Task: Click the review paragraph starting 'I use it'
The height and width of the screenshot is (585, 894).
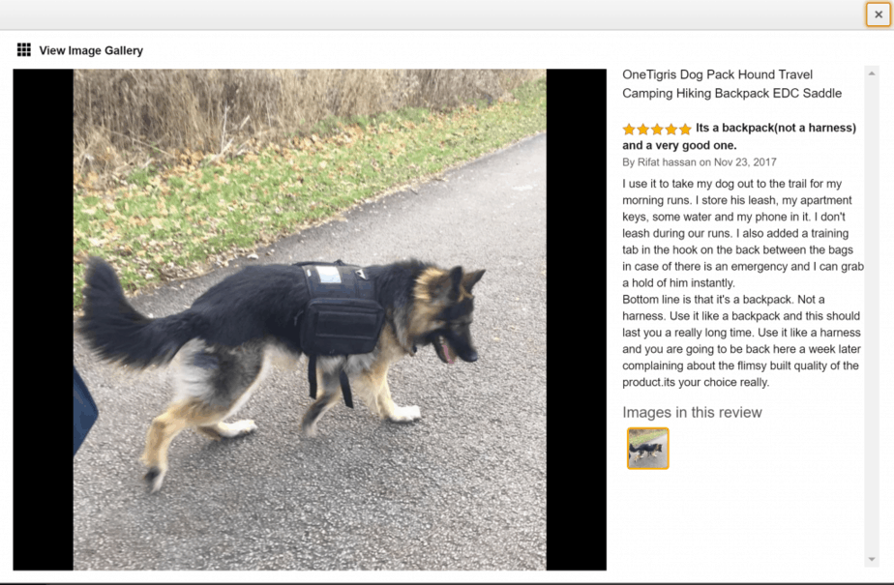Action: click(743, 233)
